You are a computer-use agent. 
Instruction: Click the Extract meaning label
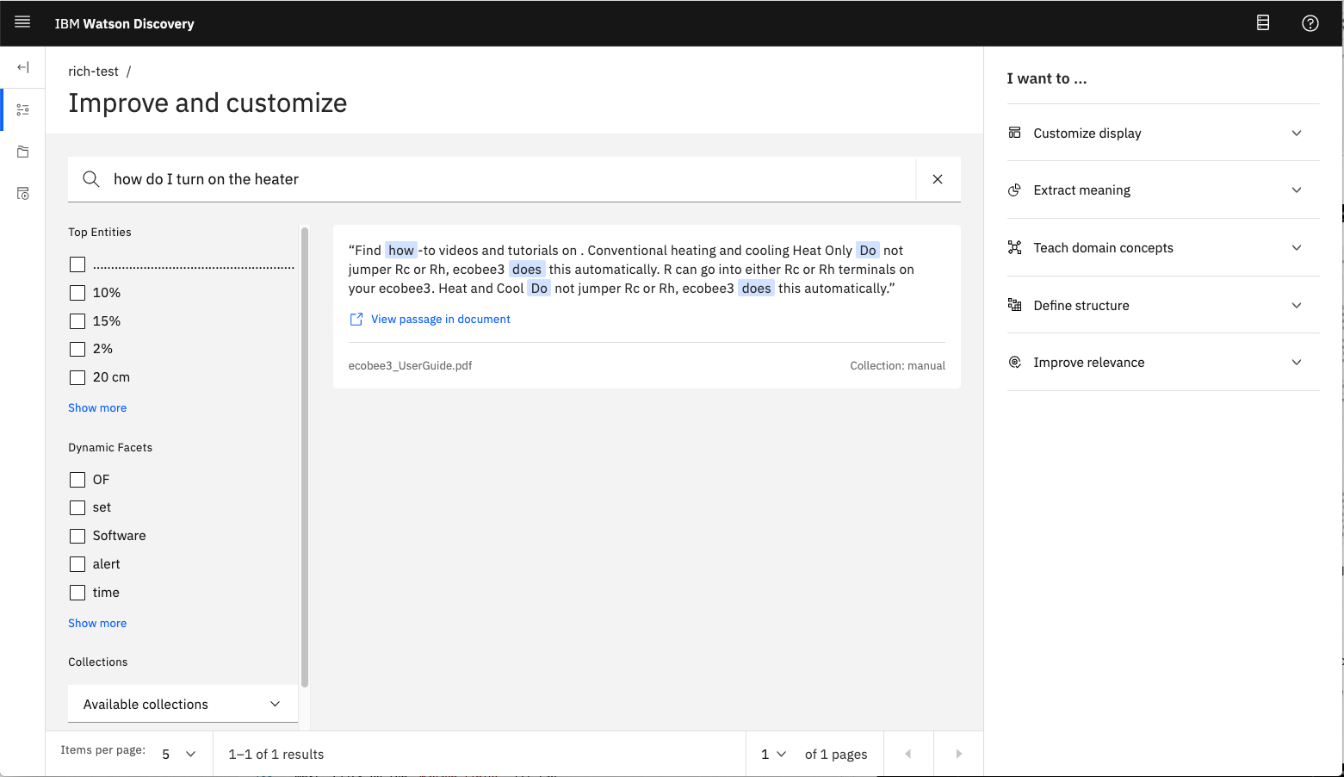[1081, 190]
